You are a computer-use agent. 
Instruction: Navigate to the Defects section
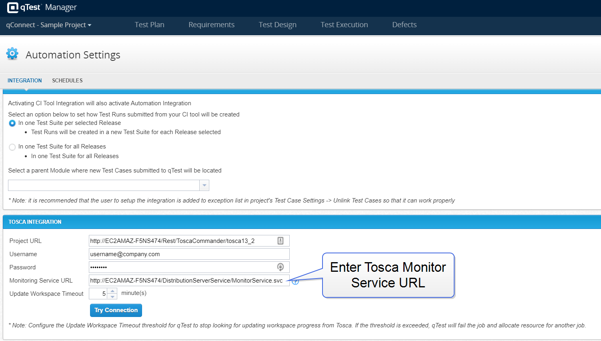coord(404,25)
